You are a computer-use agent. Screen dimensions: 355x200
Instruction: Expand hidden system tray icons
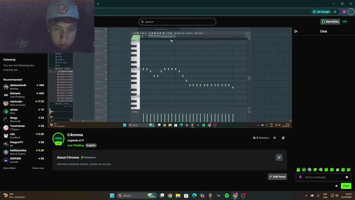306,196
